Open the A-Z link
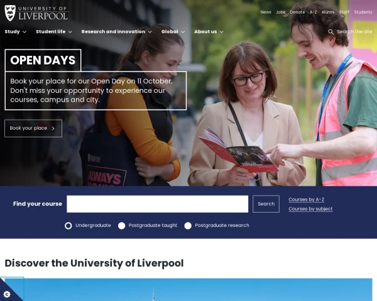This screenshot has height=301, width=377. (313, 13)
